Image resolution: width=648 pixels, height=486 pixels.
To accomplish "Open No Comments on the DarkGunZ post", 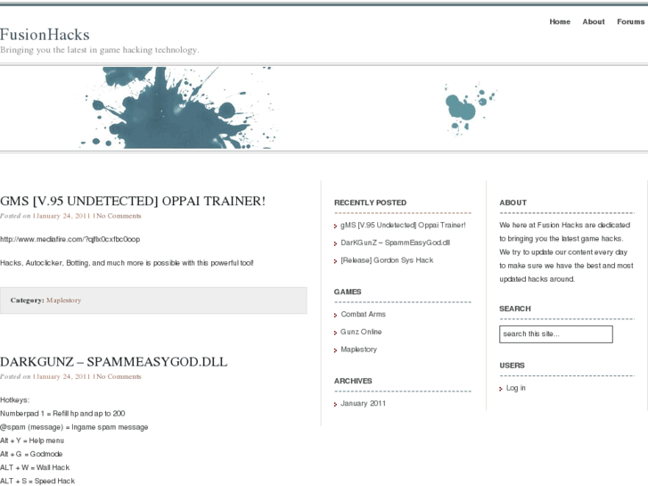I will [x=119, y=377].
